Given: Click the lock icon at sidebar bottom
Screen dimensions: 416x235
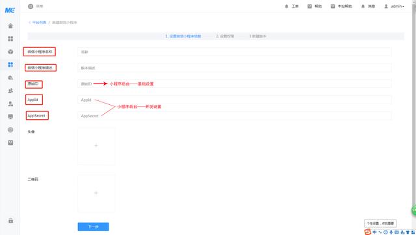Looking at the screenshot, I should pos(10,221).
